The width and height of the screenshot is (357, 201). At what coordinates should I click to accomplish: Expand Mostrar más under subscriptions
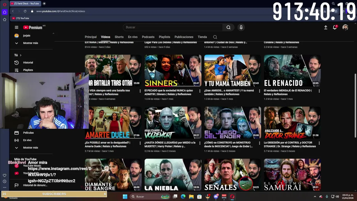click(x=30, y=43)
